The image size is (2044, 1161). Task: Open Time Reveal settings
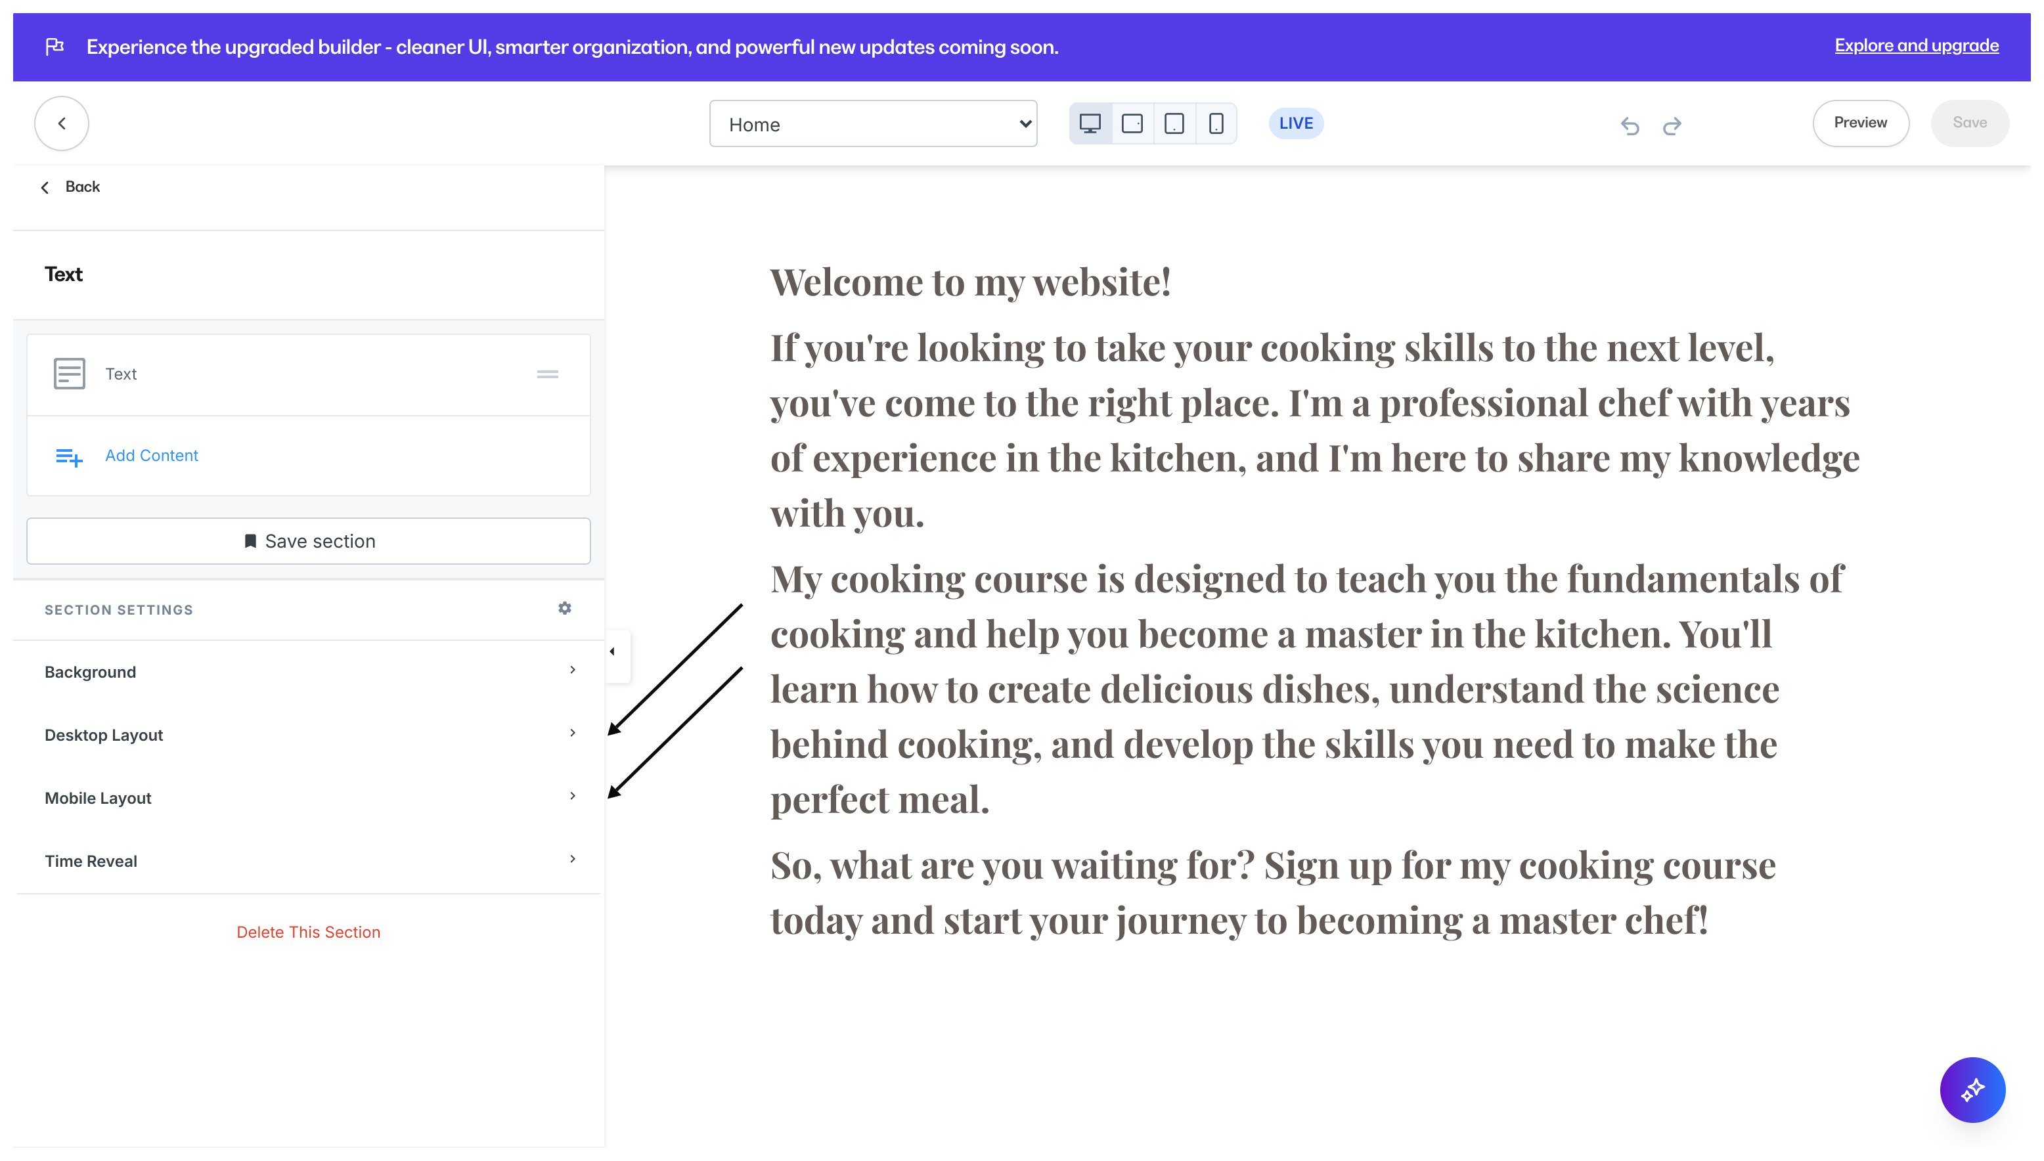pyautogui.click(x=309, y=860)
